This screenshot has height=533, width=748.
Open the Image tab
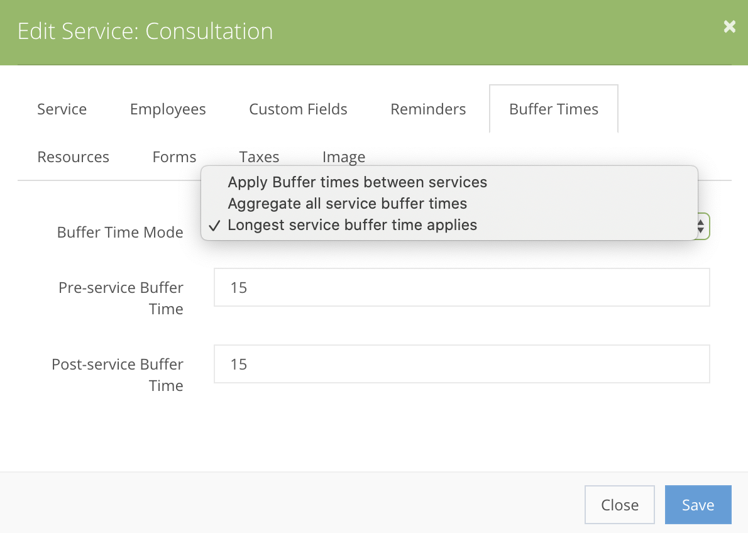coord(343,157)
